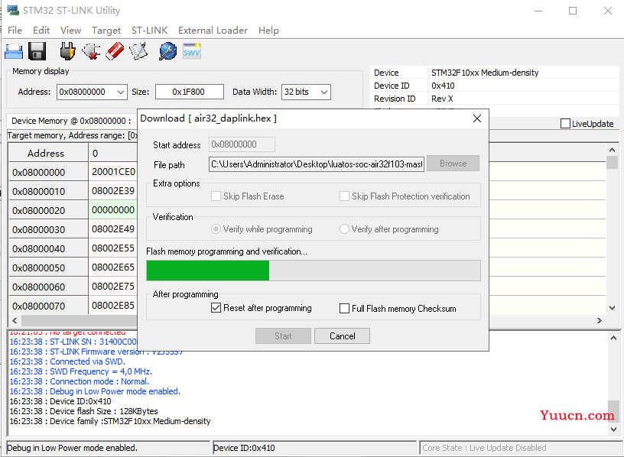Click Device value STM32F10xx Medium-density
Screen dimensions: 624x457
coord(485,73)
